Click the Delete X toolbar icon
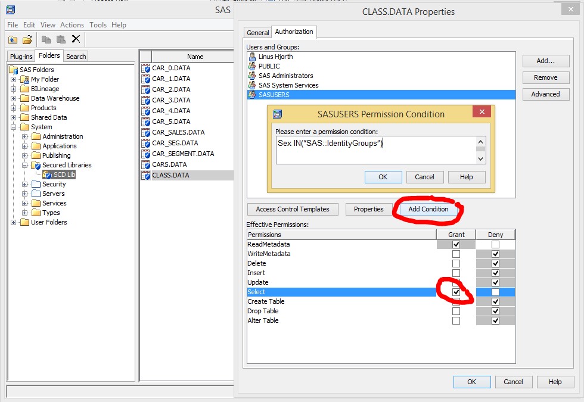The height and width of the screenshot is (402, 584). (76, 39)
